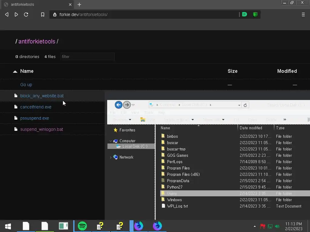310x232 pixels.
Task: Click the volume speaker tray icon
Action: point(277,226)
